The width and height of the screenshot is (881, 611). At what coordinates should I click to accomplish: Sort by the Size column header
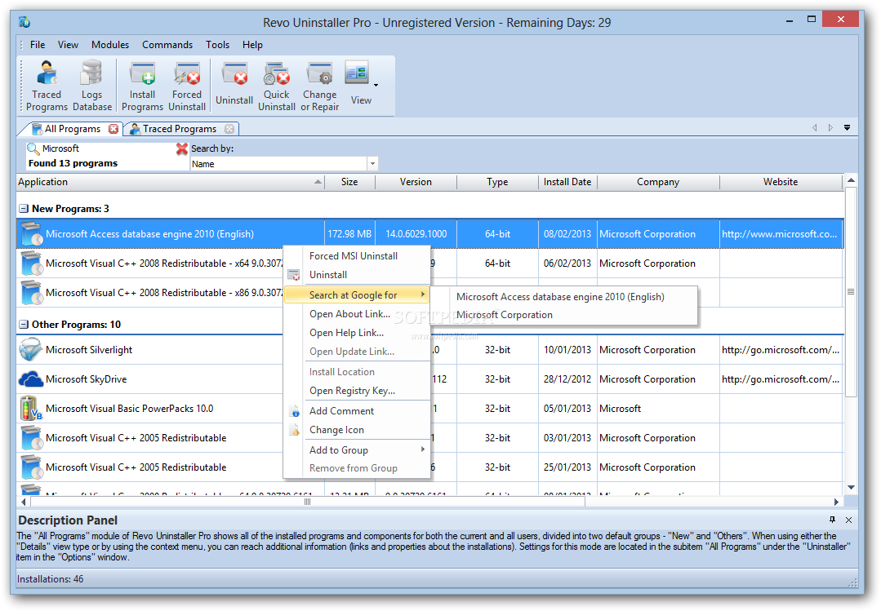349,182
